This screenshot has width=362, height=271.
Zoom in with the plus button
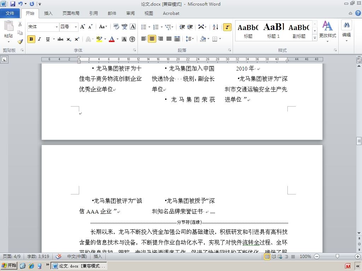[358, 256]
